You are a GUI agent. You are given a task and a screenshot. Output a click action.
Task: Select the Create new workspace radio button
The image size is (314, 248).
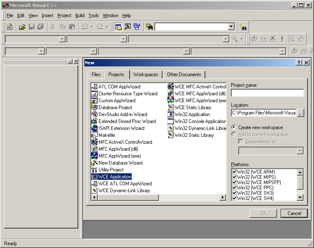pyautogui.click(x=234, y=127)
